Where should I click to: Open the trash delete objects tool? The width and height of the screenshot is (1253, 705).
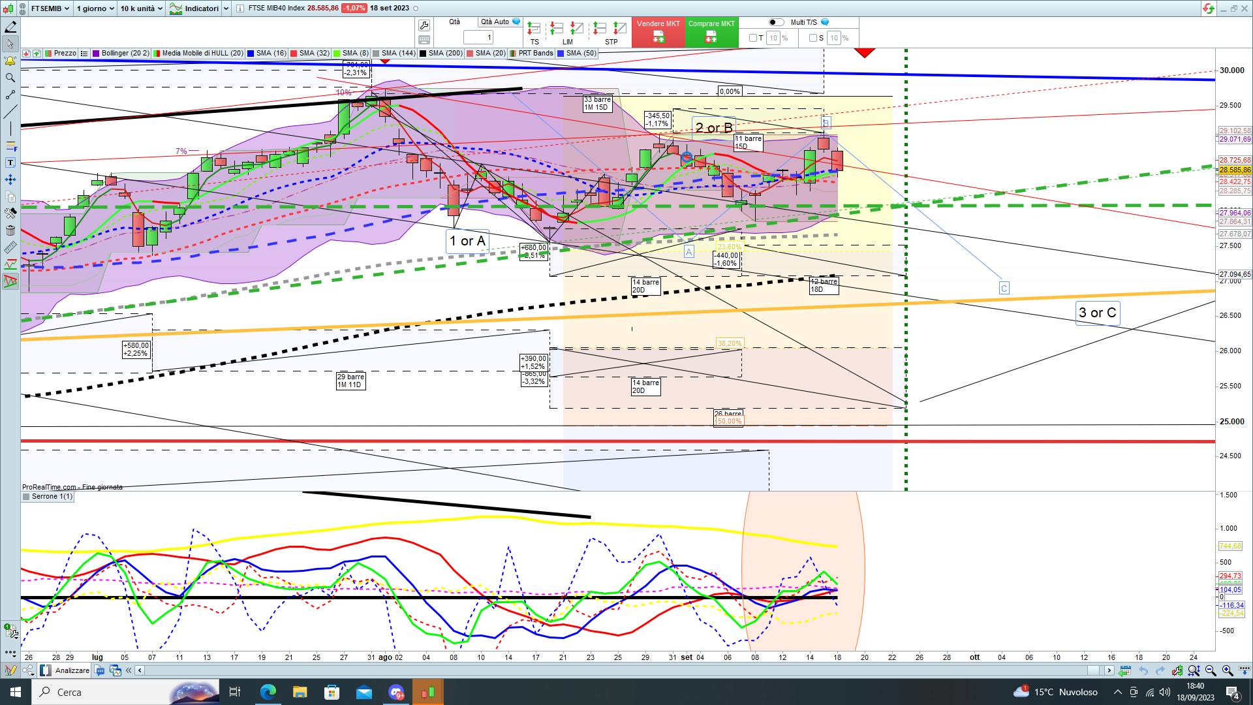[x=10, y=230]
